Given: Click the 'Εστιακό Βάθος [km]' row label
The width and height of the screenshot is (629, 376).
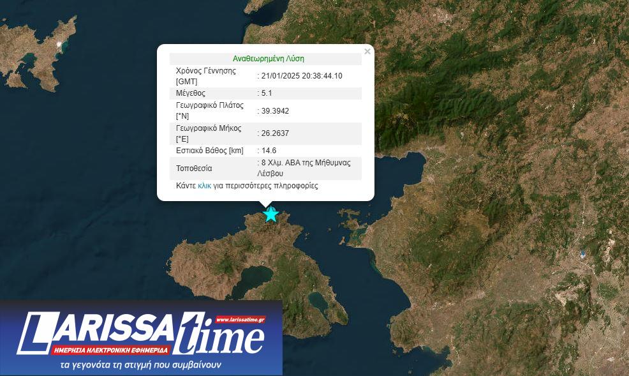Looking at the screenshot, I should pos(210,151).
